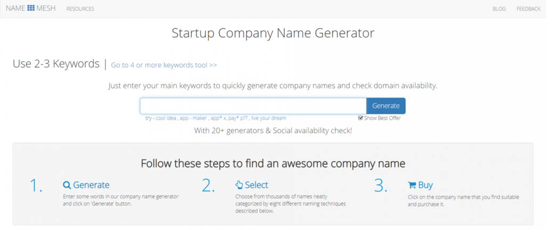Try the 'pay* p??' example link

(238, 118)
